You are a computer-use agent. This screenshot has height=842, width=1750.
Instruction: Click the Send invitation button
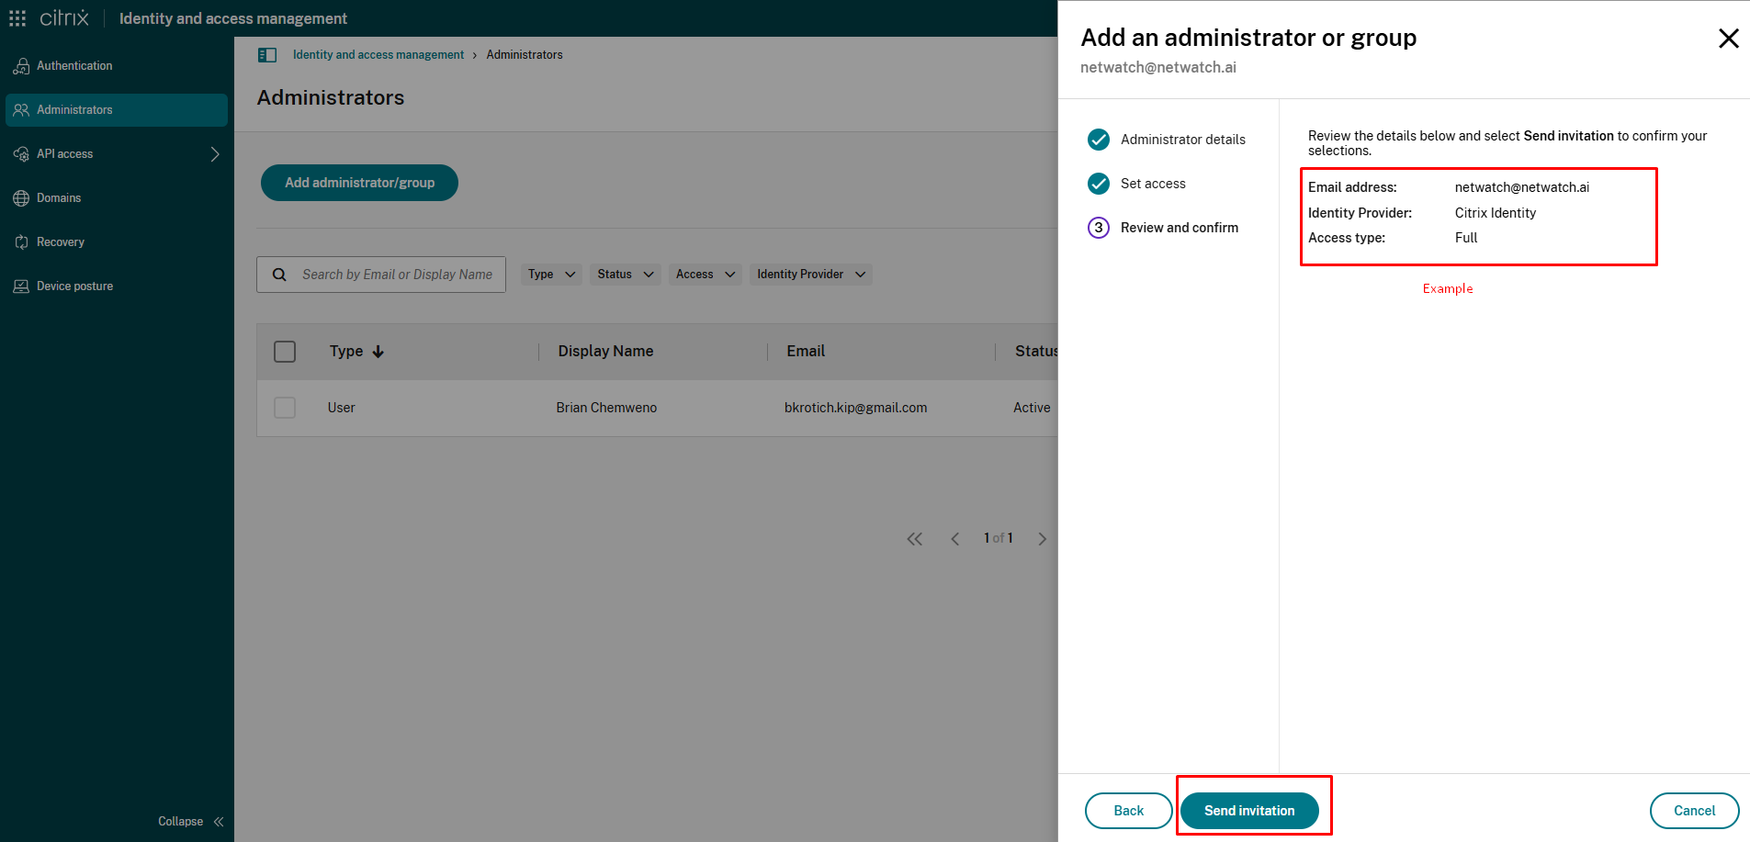click(1250, 811)
